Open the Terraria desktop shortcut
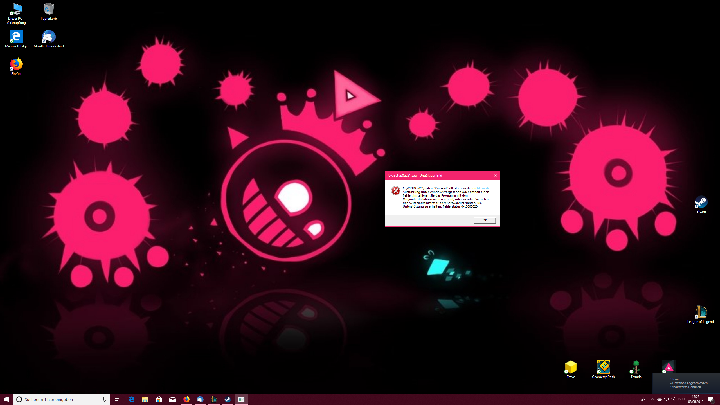Image resolution: width=720 pixels, height=405 pixels. (x=636, y=368)
